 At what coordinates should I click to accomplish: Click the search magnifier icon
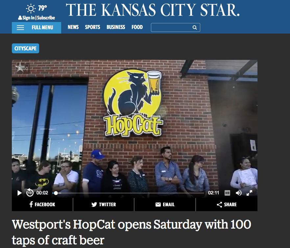(x=195, y=27)
